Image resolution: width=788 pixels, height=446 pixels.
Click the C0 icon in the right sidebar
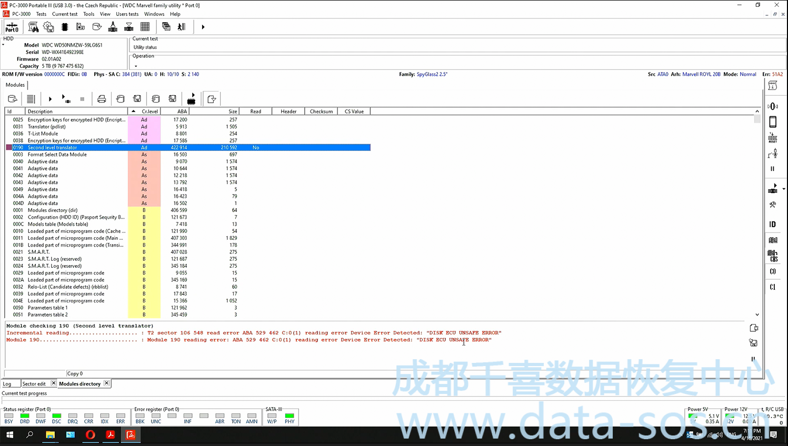(773, 271)
